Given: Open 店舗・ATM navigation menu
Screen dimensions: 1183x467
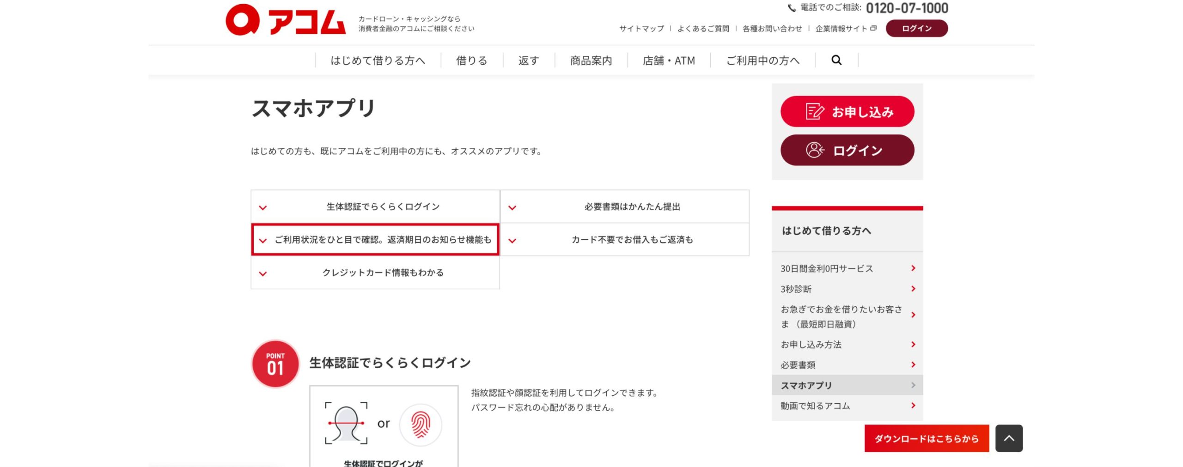Looking at the screenshot, I should coord(669,61).
